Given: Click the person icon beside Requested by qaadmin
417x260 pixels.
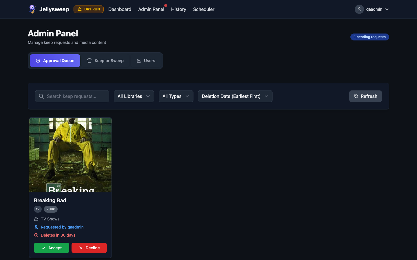Looking at the screenshot, I should [36, 227].
